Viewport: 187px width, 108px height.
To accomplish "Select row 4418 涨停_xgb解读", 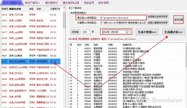I will tap(31, 38).
